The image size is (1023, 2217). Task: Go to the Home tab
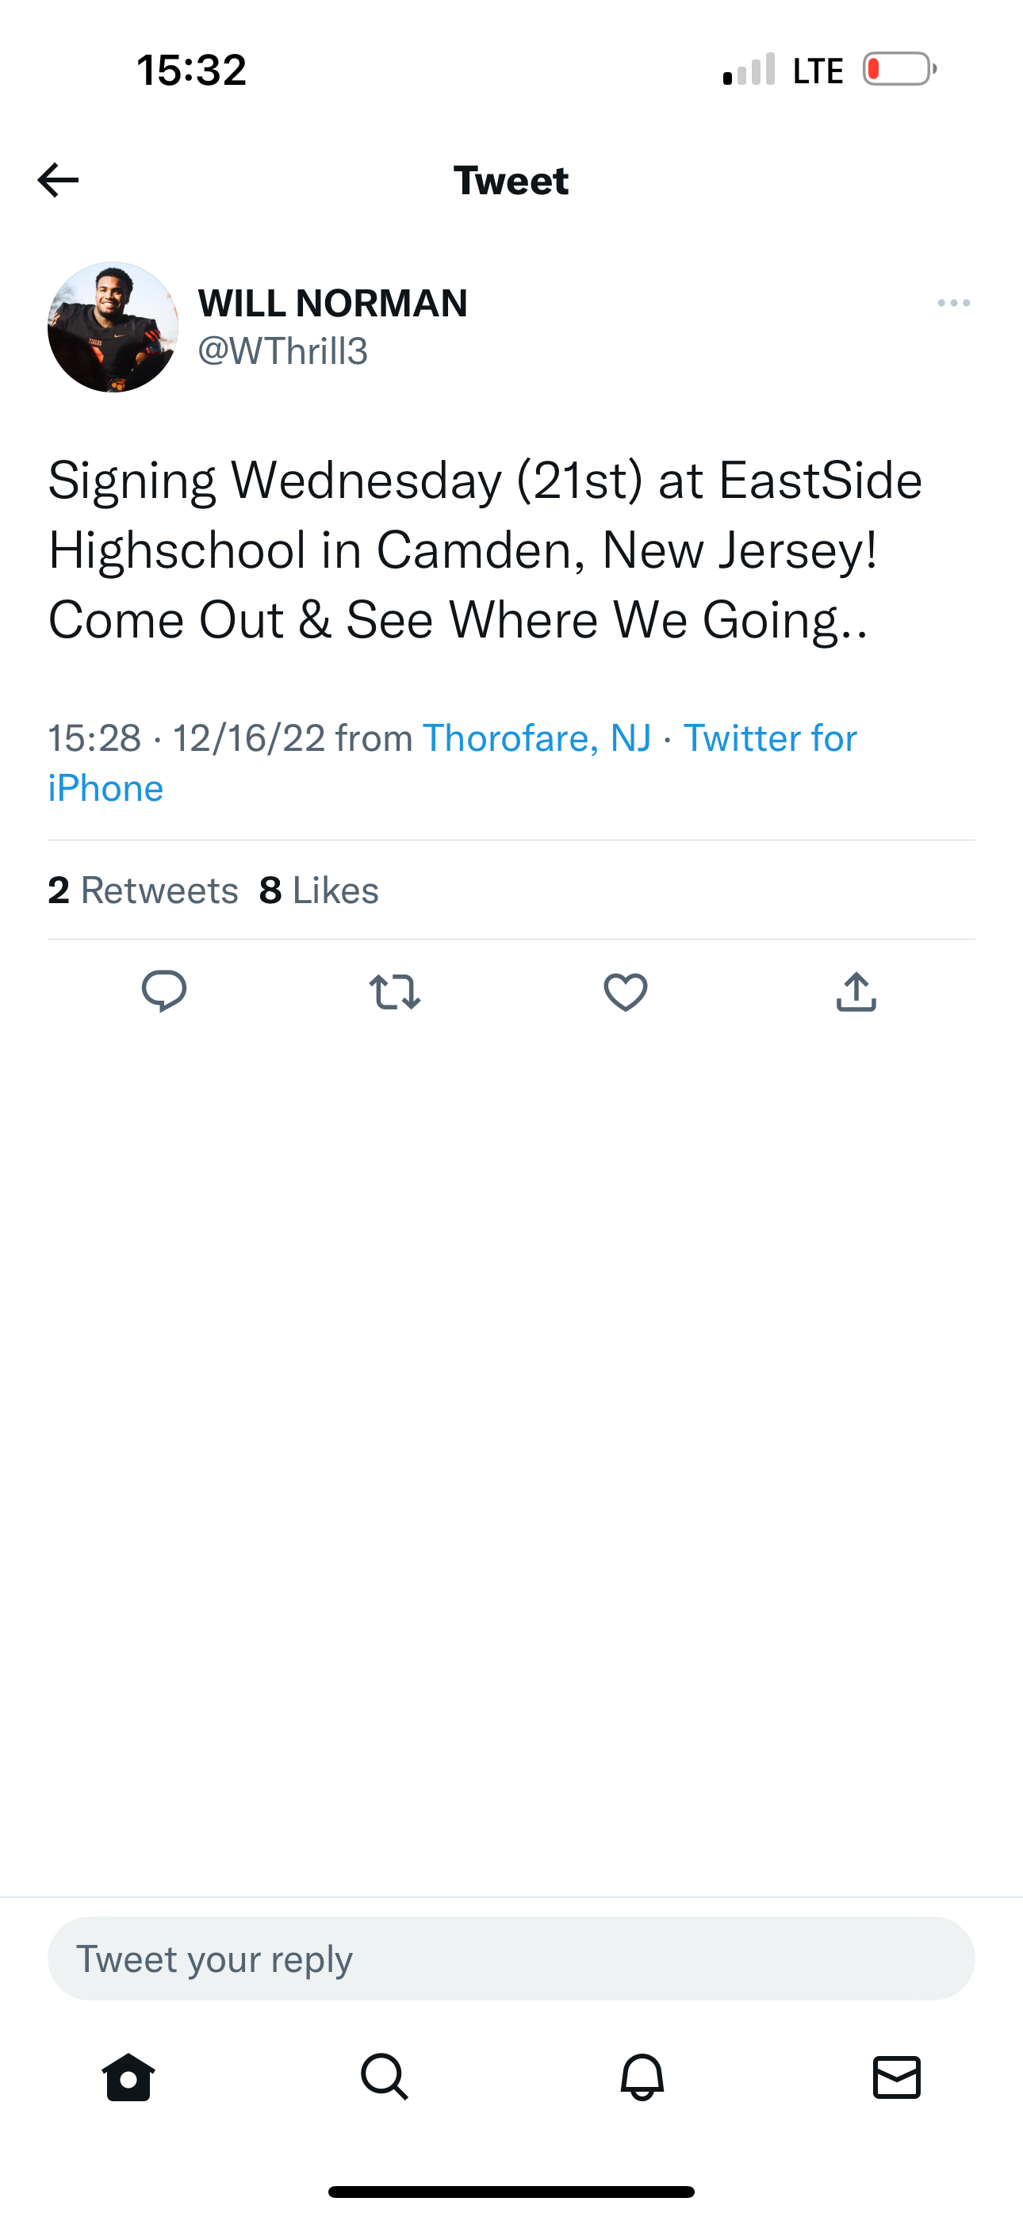coord(128,2077)
